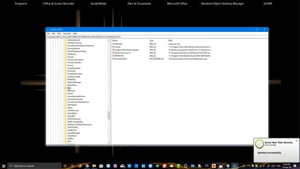Select the SmartGlass key
This screenshot has height=169, width=300.
(72, 136)
